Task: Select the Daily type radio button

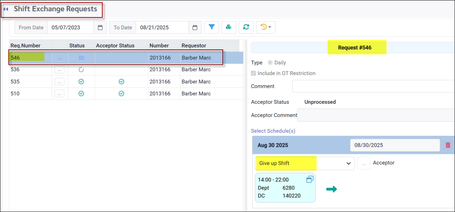Action: click(270, 63)
